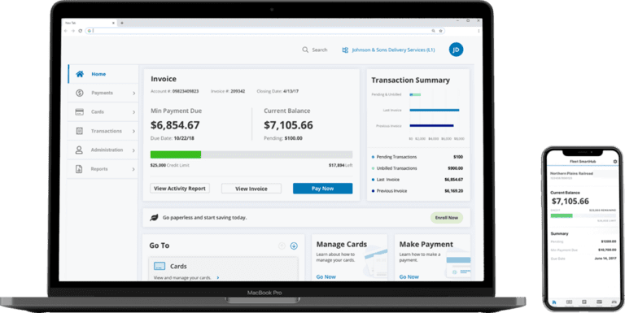Viewport: 625px width, 313px height.
Task: Click the Transactions list icon in sidebar
Action: [x=79, y=131]
